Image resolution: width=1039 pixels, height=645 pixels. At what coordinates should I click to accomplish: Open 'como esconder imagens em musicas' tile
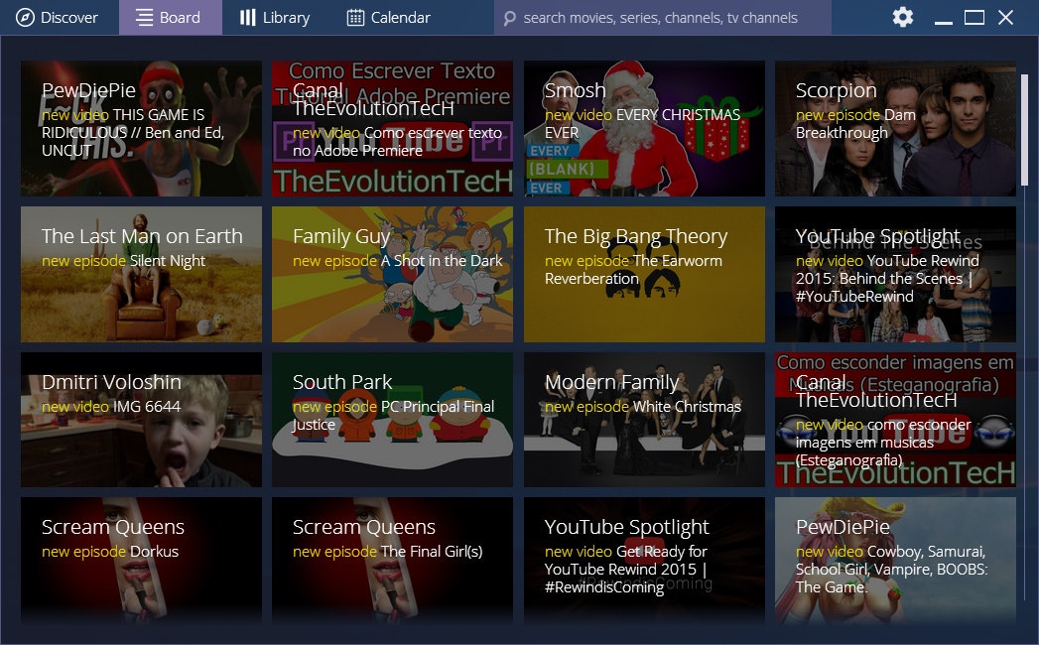click(895, 420)
